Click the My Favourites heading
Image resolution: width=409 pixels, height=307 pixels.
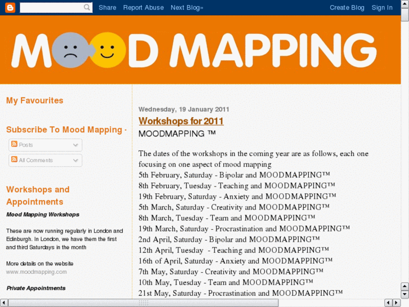coord(35,101)
